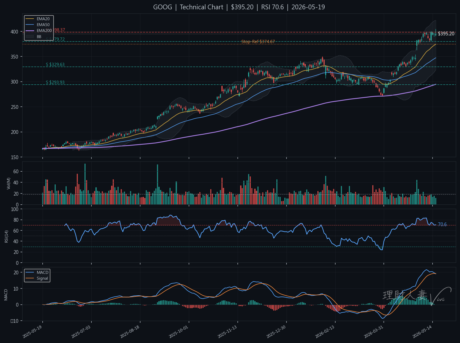Click the 200 price axis tick label
This screenshot has height=343, width=460.
(14, 132)
